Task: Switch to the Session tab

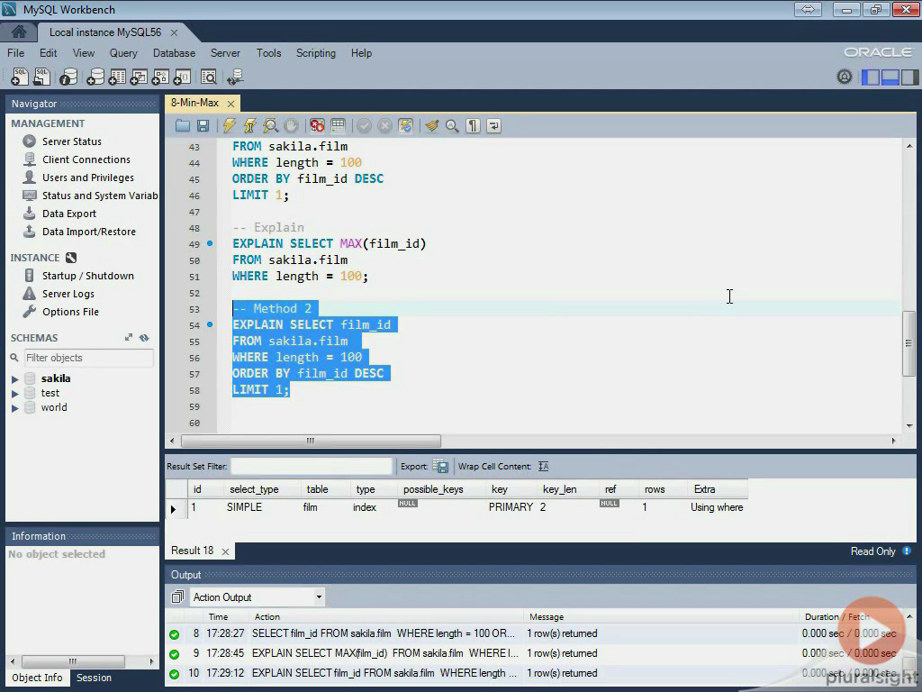Action: click(x=94, y=678)
